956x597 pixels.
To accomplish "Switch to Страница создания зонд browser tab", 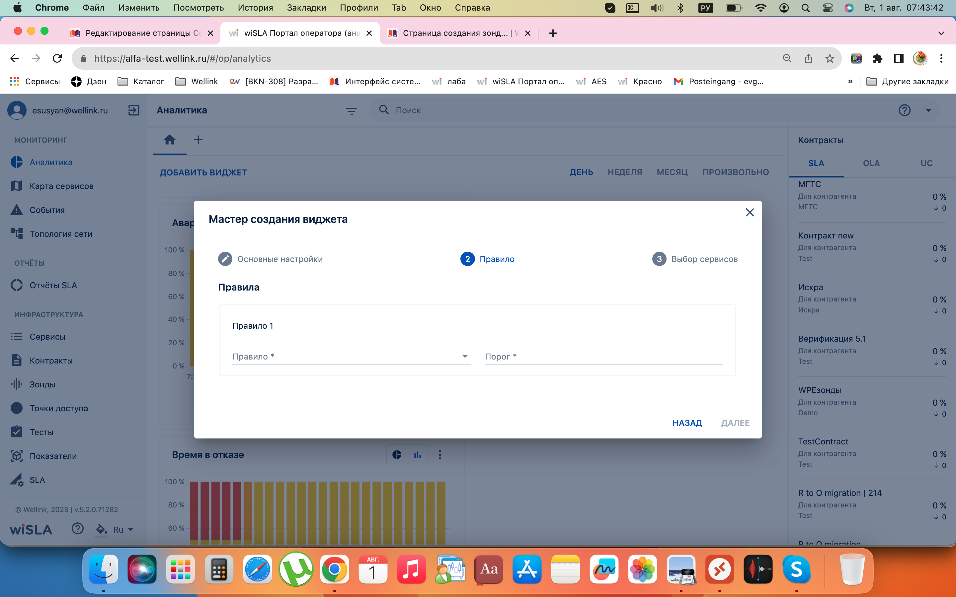I will [459, 33].
